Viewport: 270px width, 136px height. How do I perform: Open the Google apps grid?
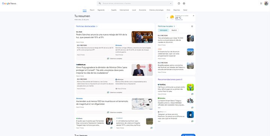pyautogui.click(x=261, y=3)
